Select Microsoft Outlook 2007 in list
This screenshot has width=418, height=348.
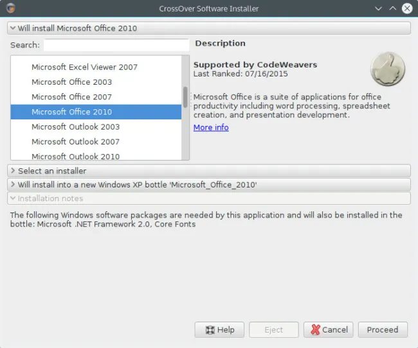96,142
